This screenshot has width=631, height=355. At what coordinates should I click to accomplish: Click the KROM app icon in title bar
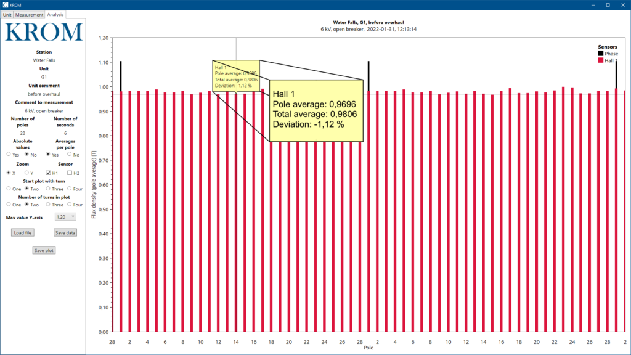[5, 5]
